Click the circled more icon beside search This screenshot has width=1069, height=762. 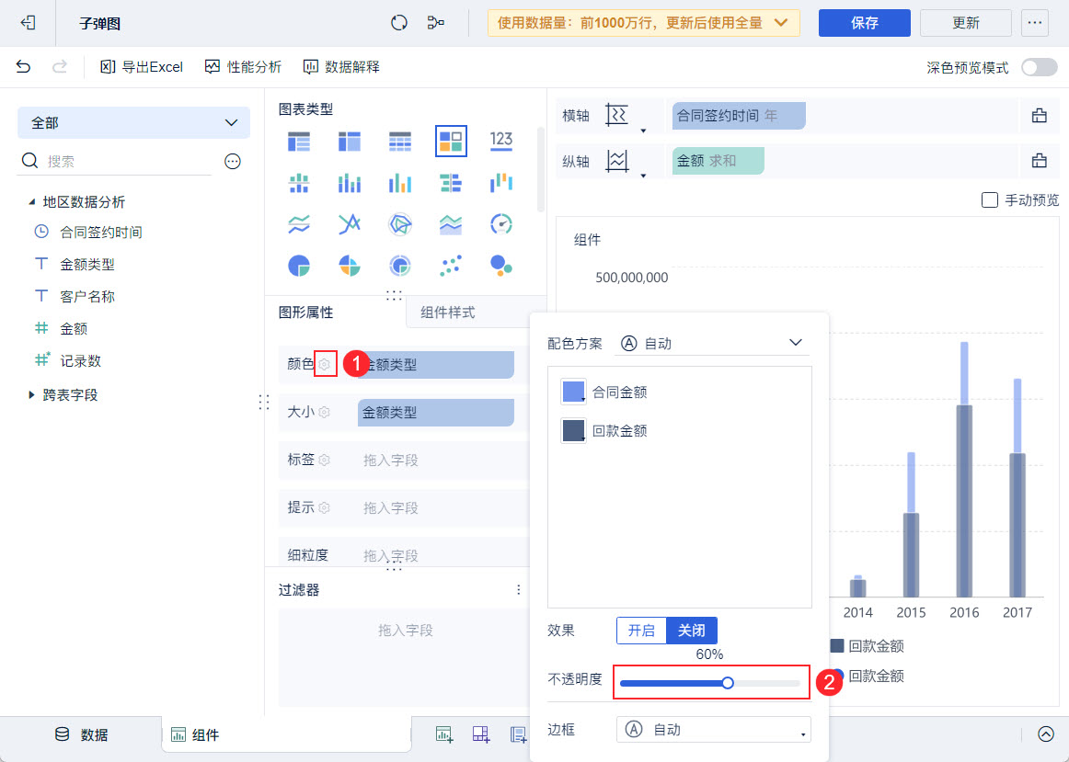(x=233, y=162)
